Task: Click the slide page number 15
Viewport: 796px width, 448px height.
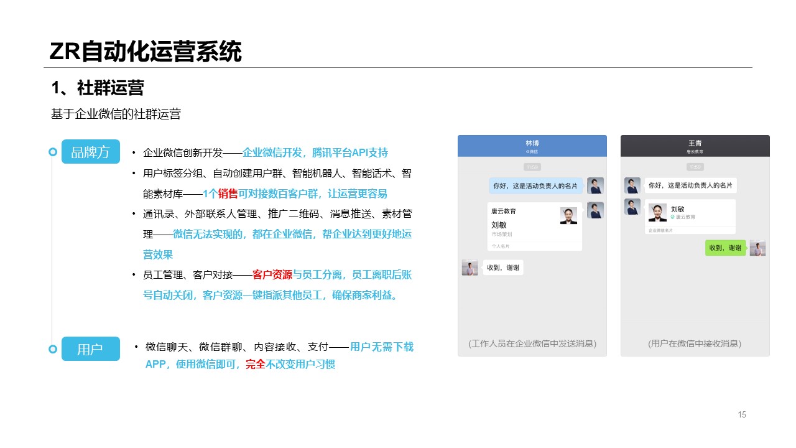Action: pyautogui.click(x=742, y=415)
